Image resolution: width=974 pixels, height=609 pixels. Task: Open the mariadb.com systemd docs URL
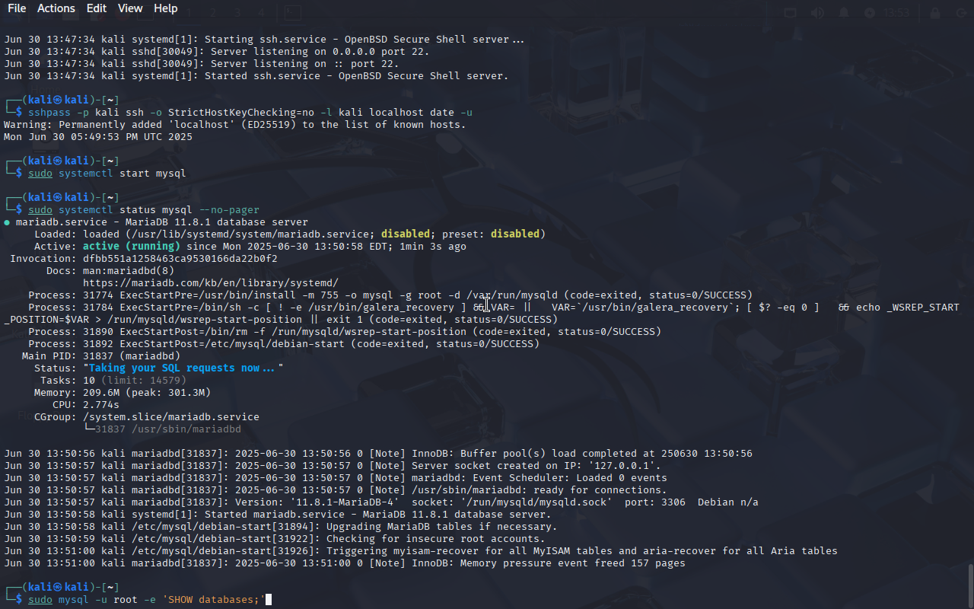point(211,283)
